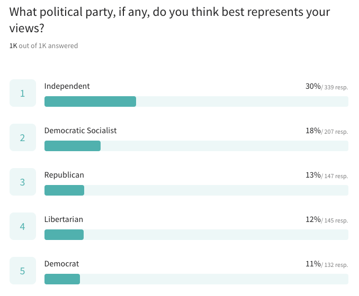Click the rank 2 number badge
The height and width of the screenshot is (296, 359).
tap(23, 137)
